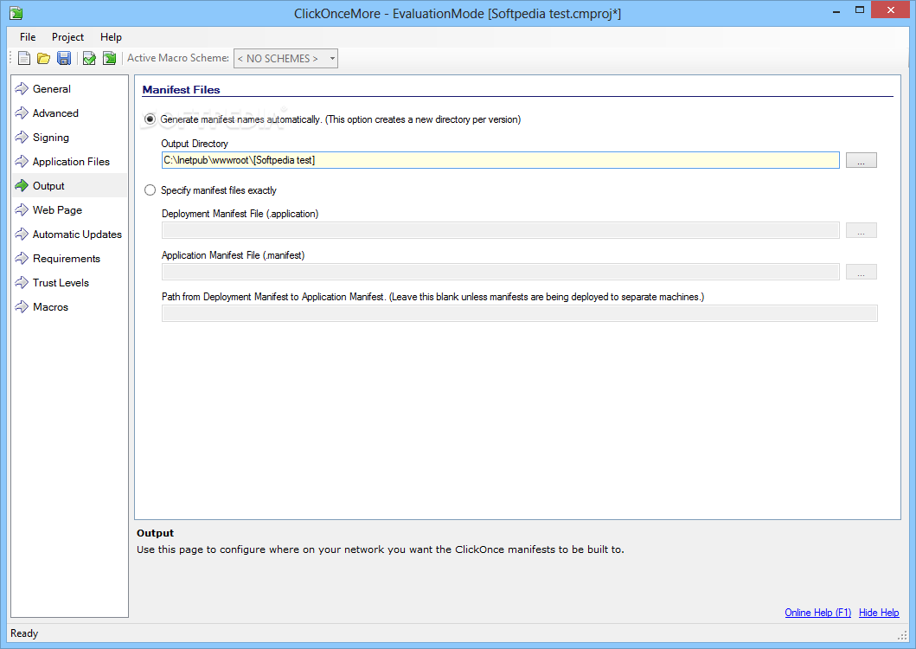This screenshot has width=916, height=649.
Task: Open the Trust Levels section
Action: click(61, 283)
